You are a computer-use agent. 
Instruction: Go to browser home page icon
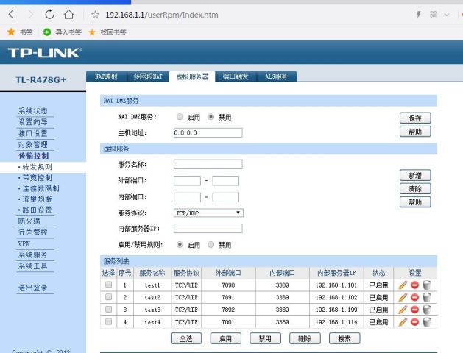click(x=68, y=14)
